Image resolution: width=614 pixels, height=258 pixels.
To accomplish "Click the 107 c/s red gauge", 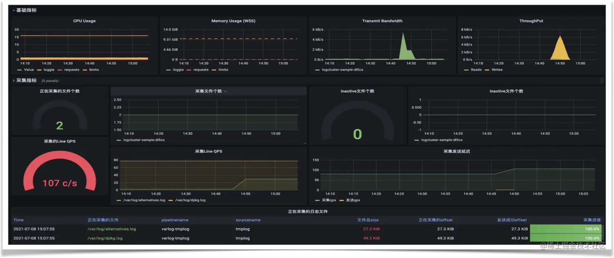I will click(x=60, y=171).
